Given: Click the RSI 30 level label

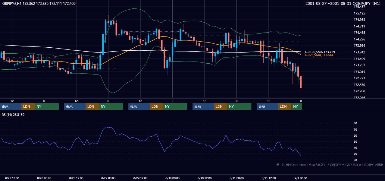Looking at the screenshot, I should [x=355, y=154].
